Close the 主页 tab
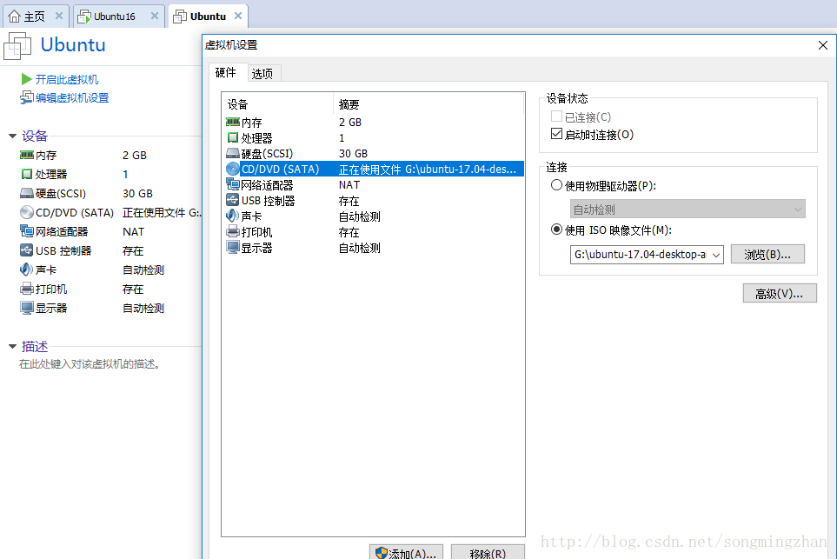Viewport: 837px width, 559px height. coord(59,16)
